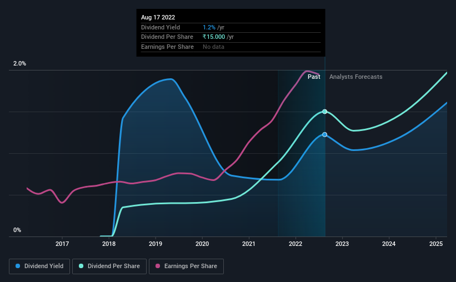Click the 2020 x-axis label
The width and height of the screenshot is (456, 282).
(x=202, y=244)
